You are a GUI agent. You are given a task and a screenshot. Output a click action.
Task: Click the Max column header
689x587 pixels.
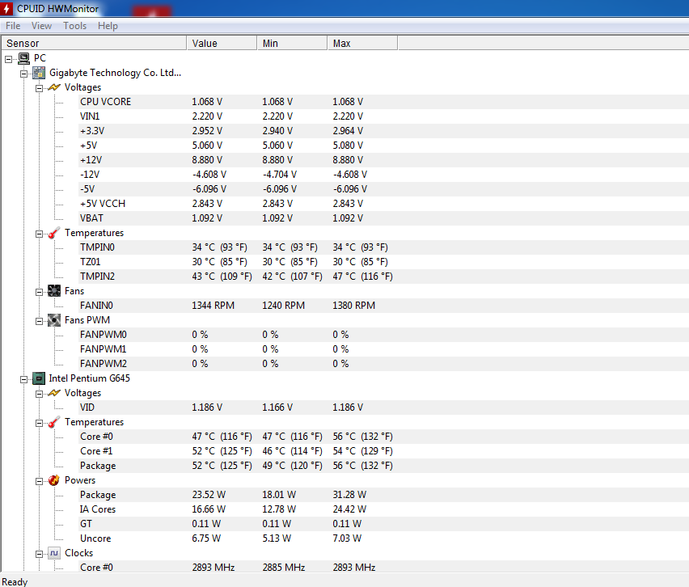[x=362, y=43]
